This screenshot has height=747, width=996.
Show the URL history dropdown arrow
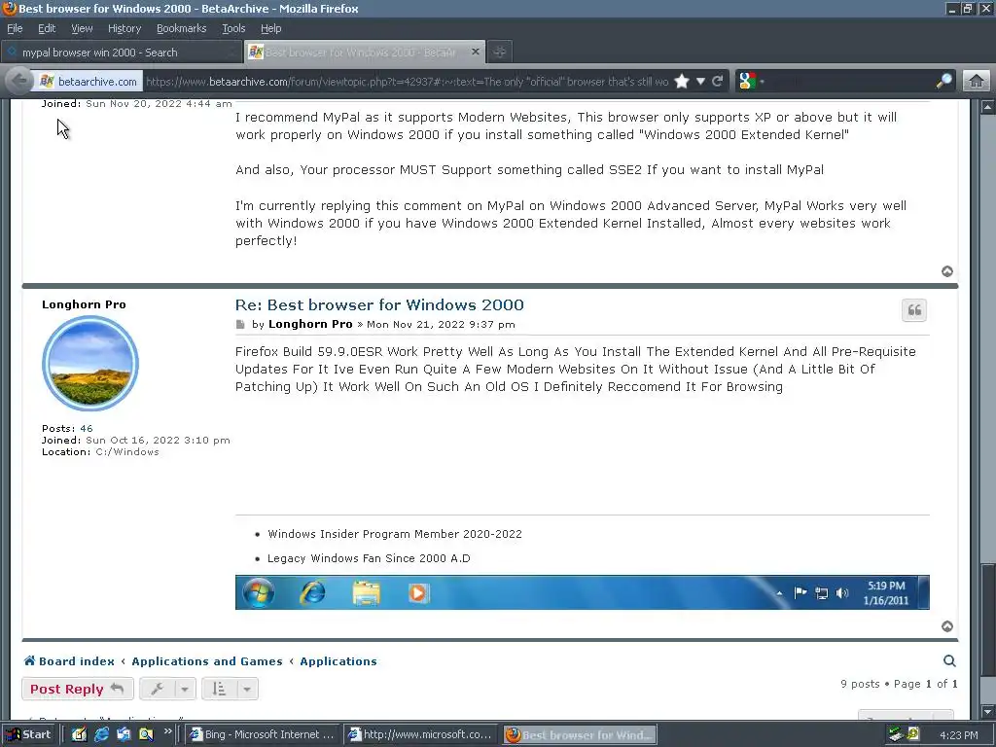coord(700,82)
